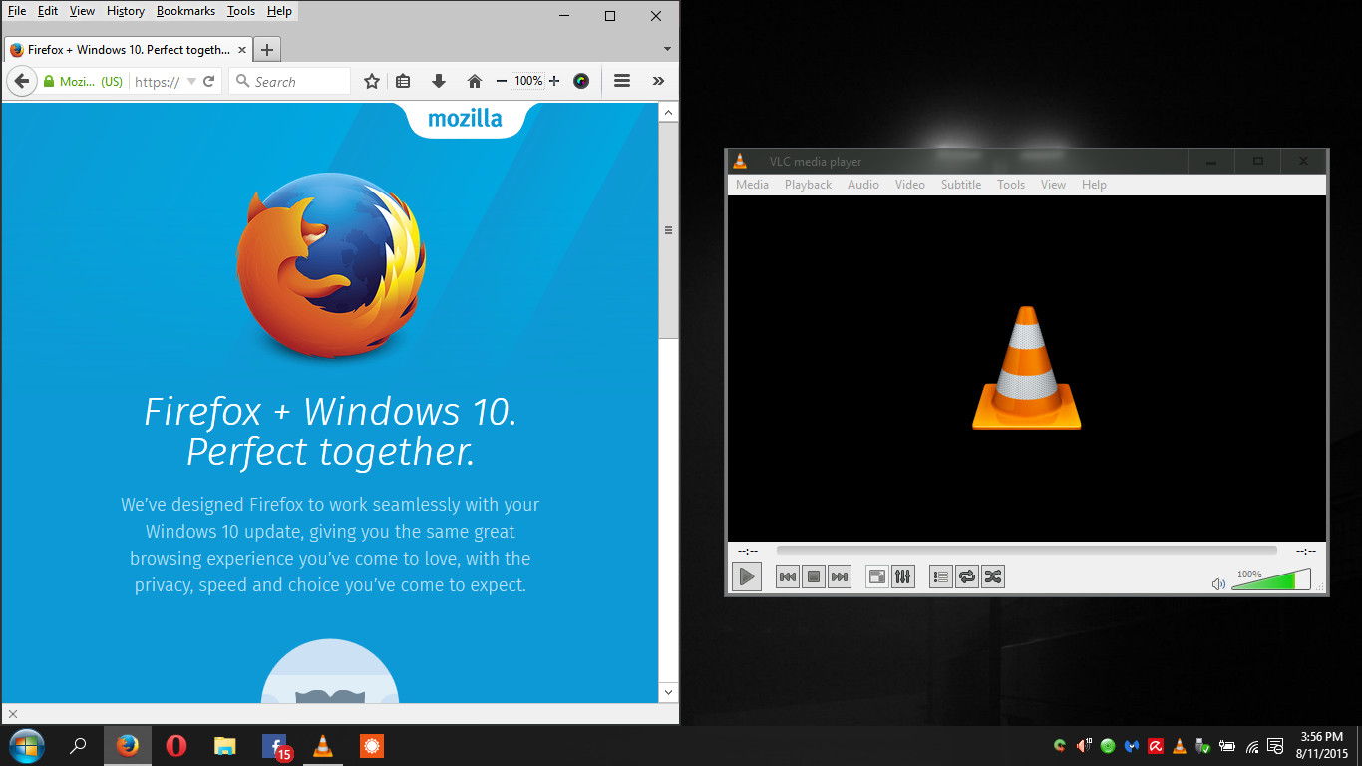Go back with Firefox back arrow
1362x766 pixels.
[20, 82]
